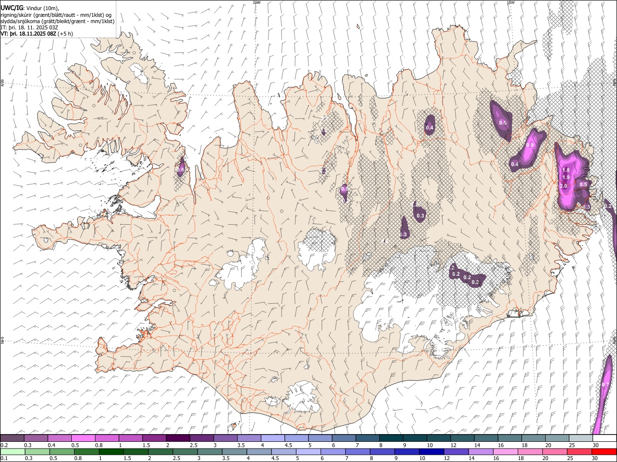Click the bright red swatch ending the bottom legend row
Screen dimensions: 617x462
pyautogui.click(x=604, y=451)
